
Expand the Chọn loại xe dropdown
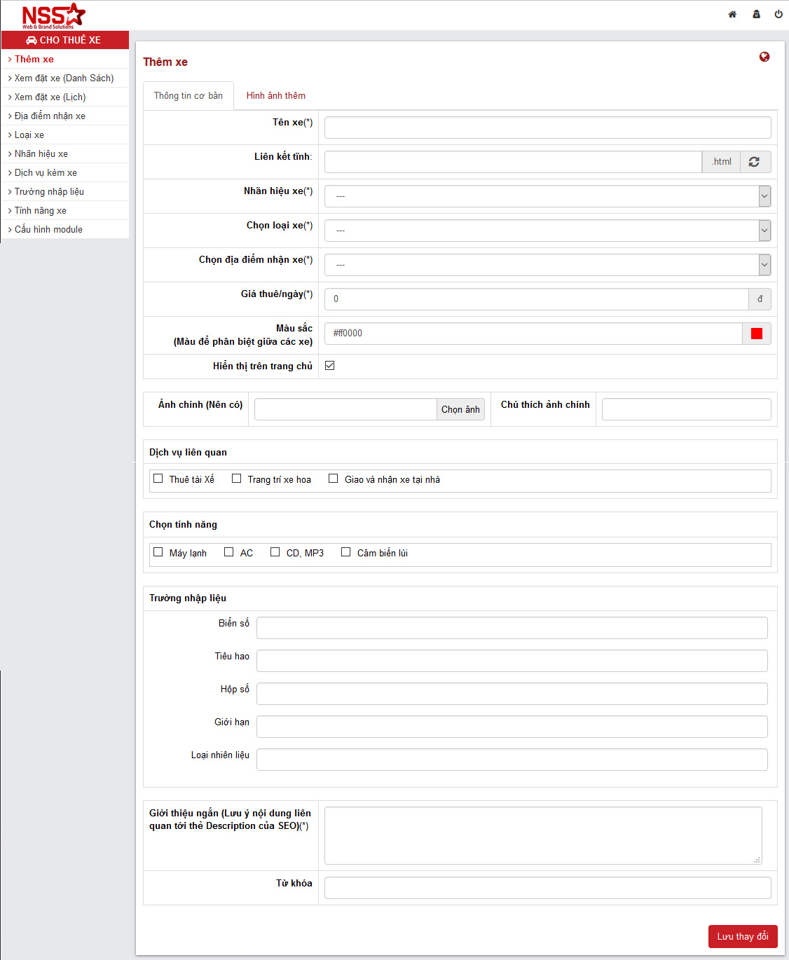pyautogui.click(x=547, y=231)
